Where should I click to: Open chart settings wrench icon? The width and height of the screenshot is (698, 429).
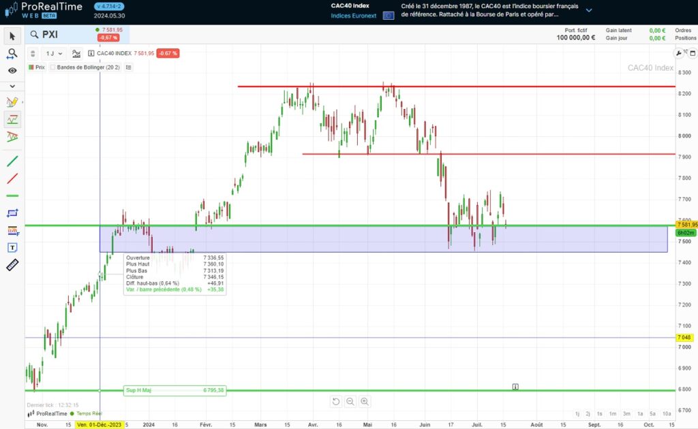click(x=678, y=53)
